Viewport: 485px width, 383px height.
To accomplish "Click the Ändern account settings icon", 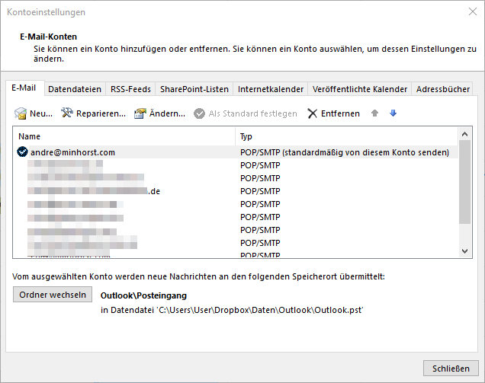I will (140, 113).
